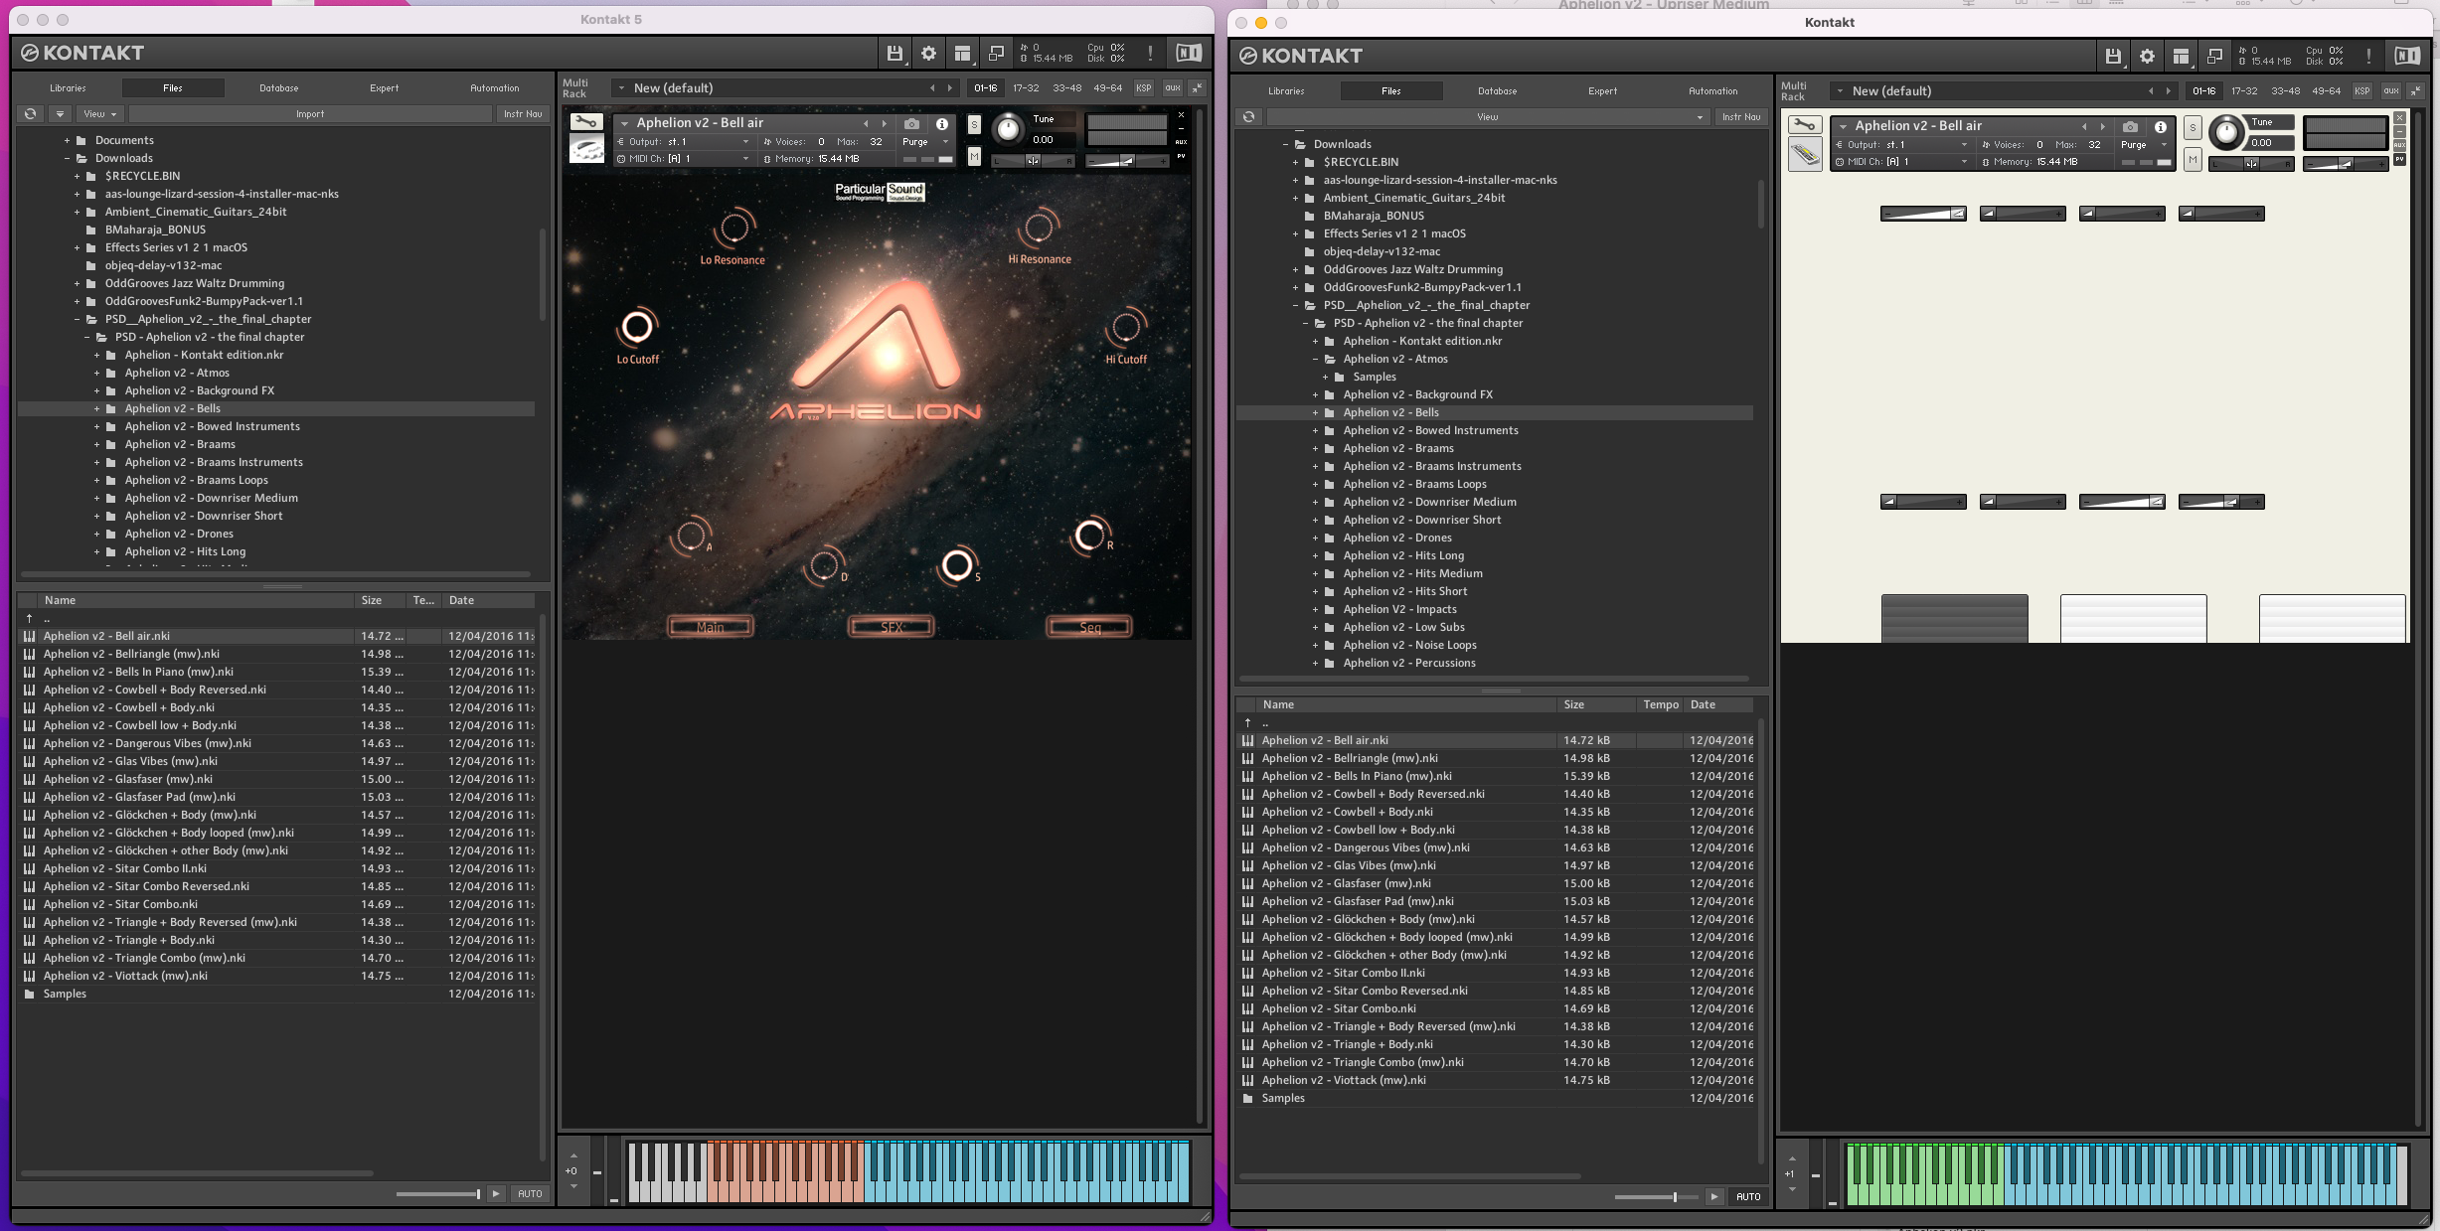Click the minimized view icon in Kontakt 5 window
This screenshot has width=2440, height=1231.
pos(995,54)
